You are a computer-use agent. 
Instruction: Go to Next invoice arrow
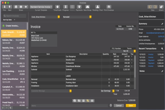click(10, 7)
